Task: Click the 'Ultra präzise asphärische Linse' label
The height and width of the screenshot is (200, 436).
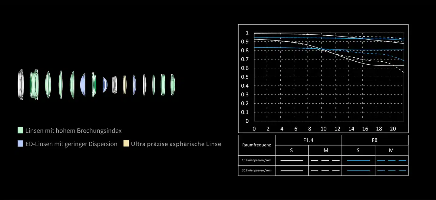Action: 176,144
